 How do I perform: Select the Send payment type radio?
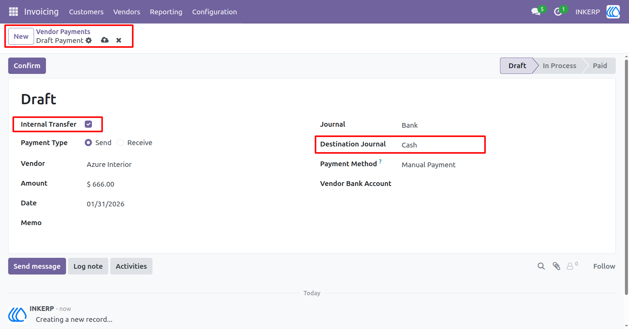coord(88,143)
